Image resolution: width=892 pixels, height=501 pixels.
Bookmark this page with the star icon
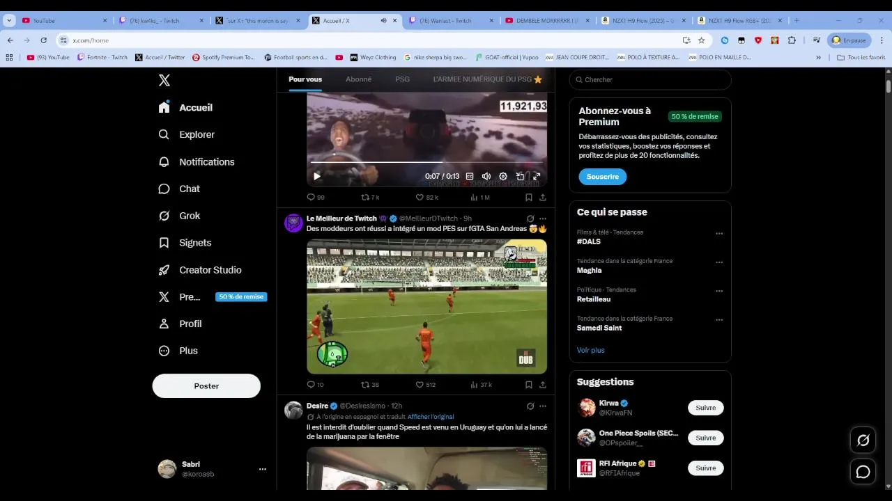pos(701,40)
